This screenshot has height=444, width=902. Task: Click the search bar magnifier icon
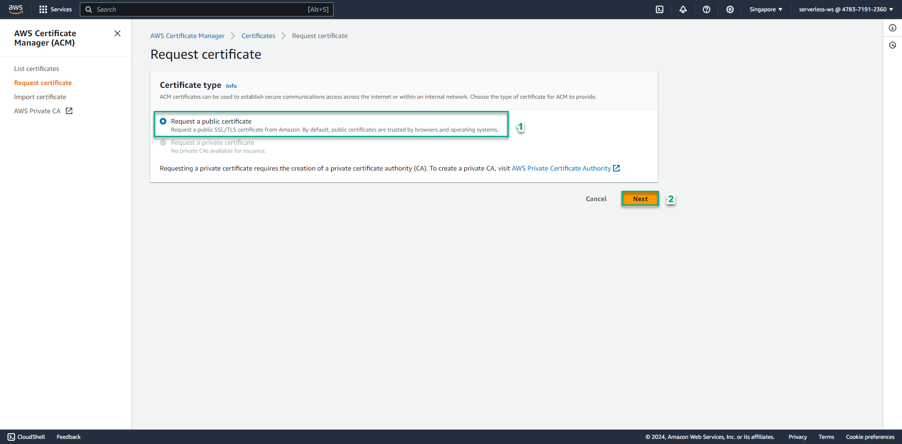point(88,9)
